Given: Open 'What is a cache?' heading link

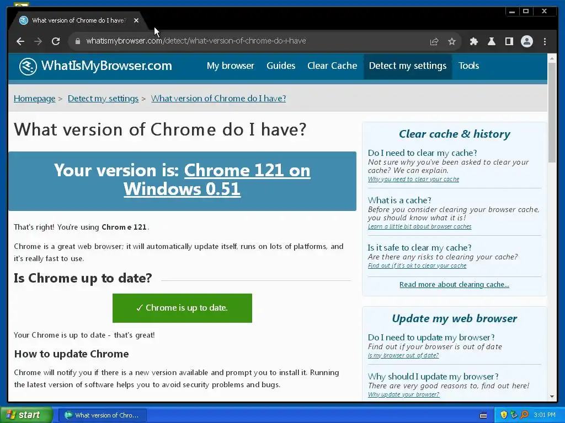Looking at the screenshot, I should tap(399, 200).
